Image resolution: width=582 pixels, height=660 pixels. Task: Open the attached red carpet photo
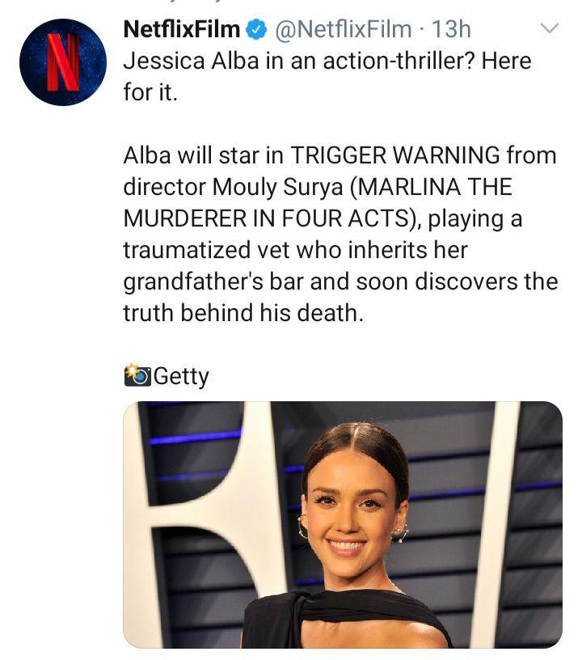pyautogui.click(x=343, y=525)
